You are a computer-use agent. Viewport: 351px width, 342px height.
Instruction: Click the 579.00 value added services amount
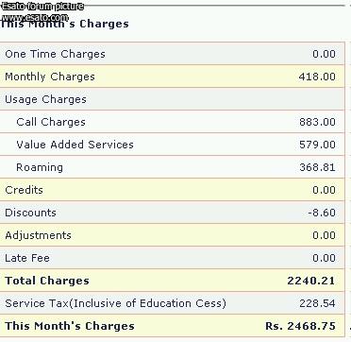click(x=317, y=145)
